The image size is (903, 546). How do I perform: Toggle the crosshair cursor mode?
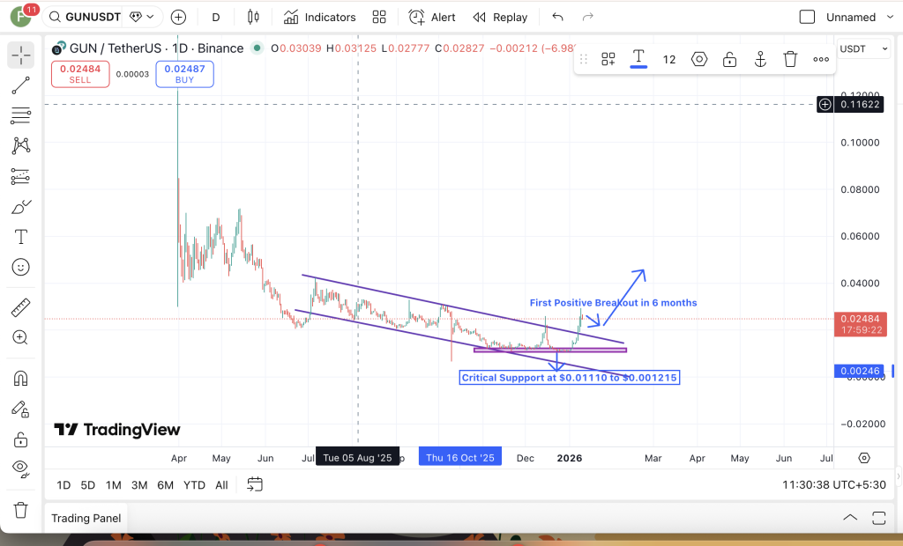(x=19, y=55)
